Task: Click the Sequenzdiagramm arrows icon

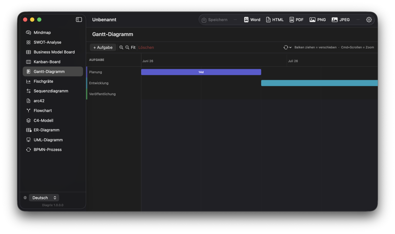Action: click(x=28, y=91)
